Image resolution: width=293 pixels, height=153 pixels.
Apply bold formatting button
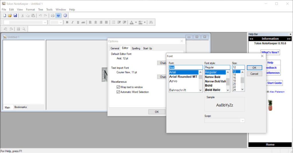(67, 22)
